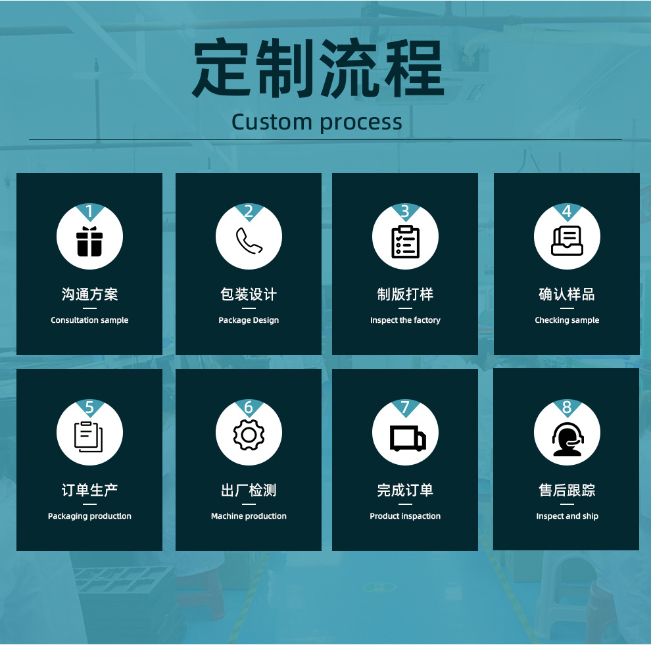651x645 pixels.
Task: Click the 确认样品 heading
Action: [x=567, y=295]
